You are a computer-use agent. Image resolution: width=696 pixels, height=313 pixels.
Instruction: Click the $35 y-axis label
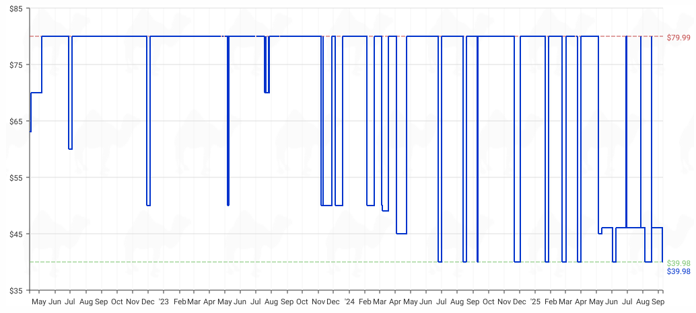18,290
